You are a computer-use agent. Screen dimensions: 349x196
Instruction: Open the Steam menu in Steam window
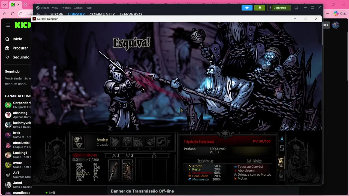45,8
